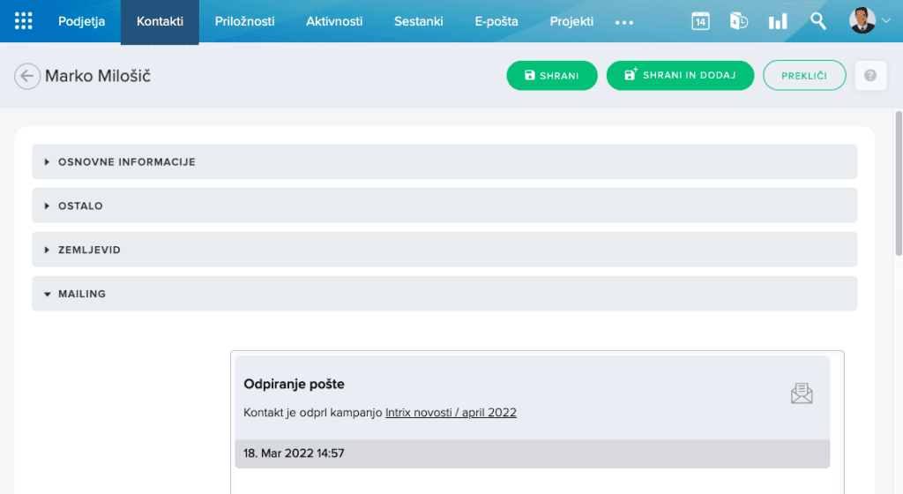Expand the Zemljevid section

(x=89, y=251)
